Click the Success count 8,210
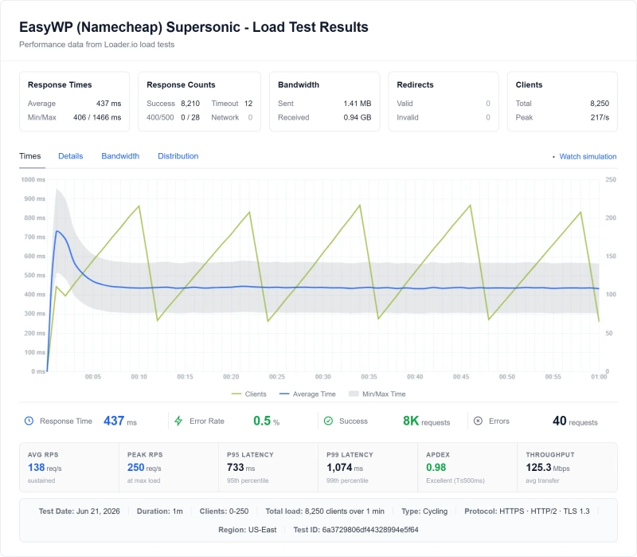The image size is (637, 557). click(x=190, y=104)
